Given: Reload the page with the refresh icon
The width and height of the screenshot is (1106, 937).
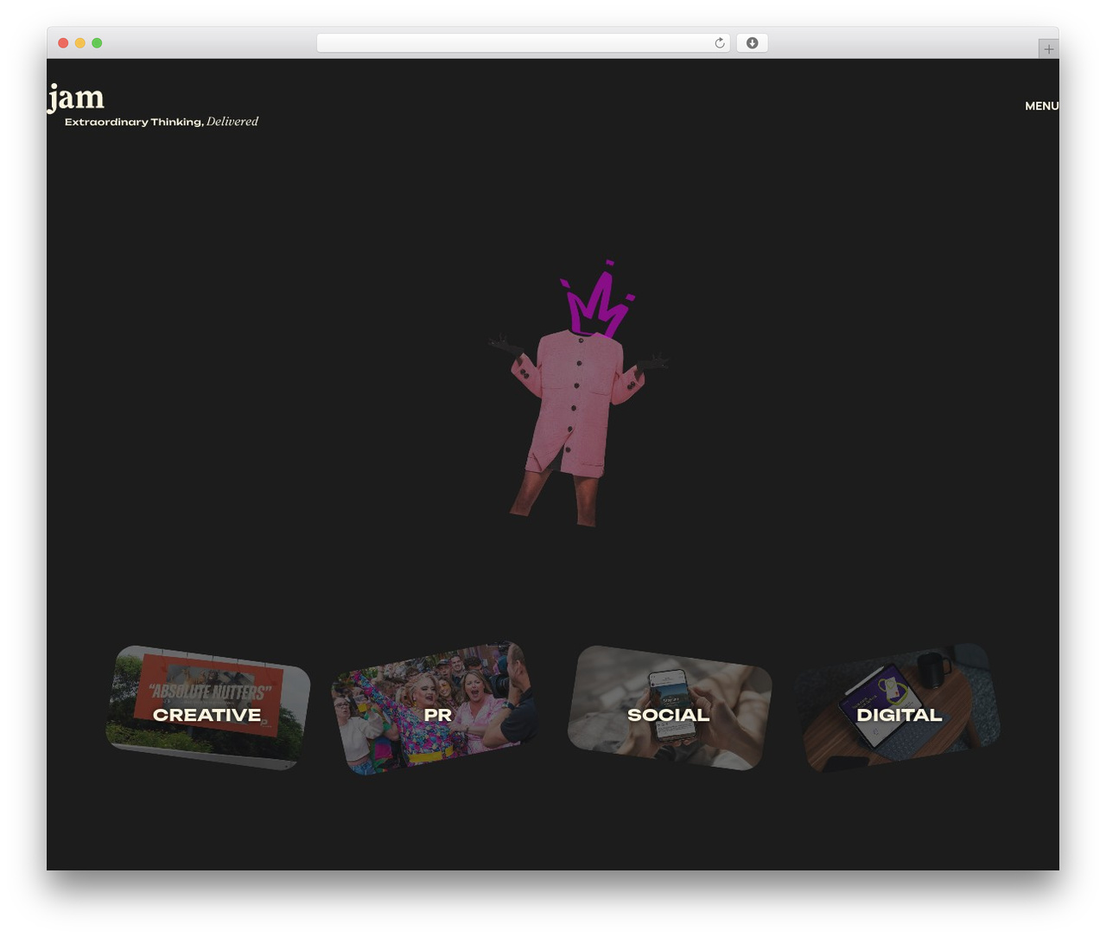Looking at the screenshot, I should click(x=720, y=43).
